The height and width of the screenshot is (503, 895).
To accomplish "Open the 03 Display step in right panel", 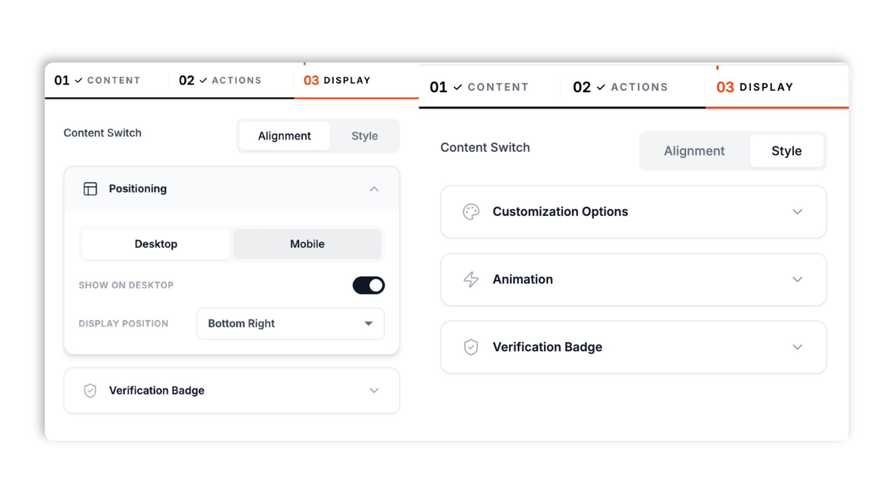I will pyautogui.click(x=755, y=87).
